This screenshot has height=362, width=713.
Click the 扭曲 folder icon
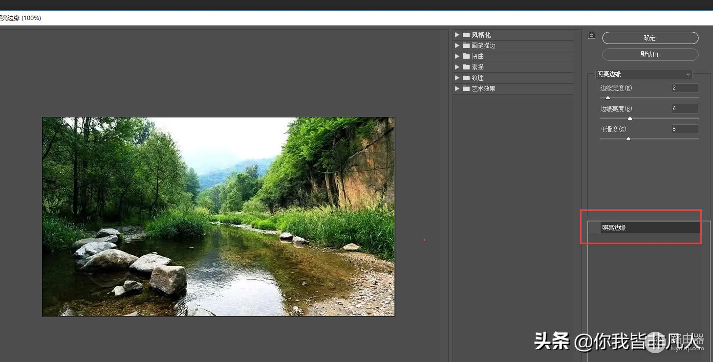tap(466, 56)
